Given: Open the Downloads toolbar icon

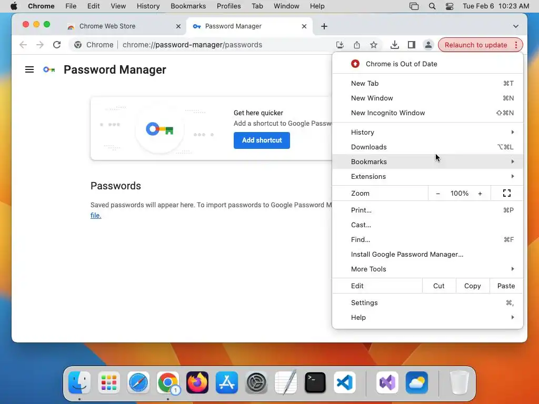Looking at the screenshot, I should [395, 45].
